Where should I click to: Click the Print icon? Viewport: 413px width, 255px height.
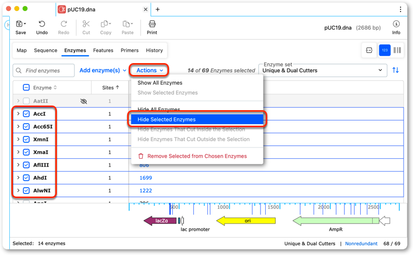(x=152, y=24)
